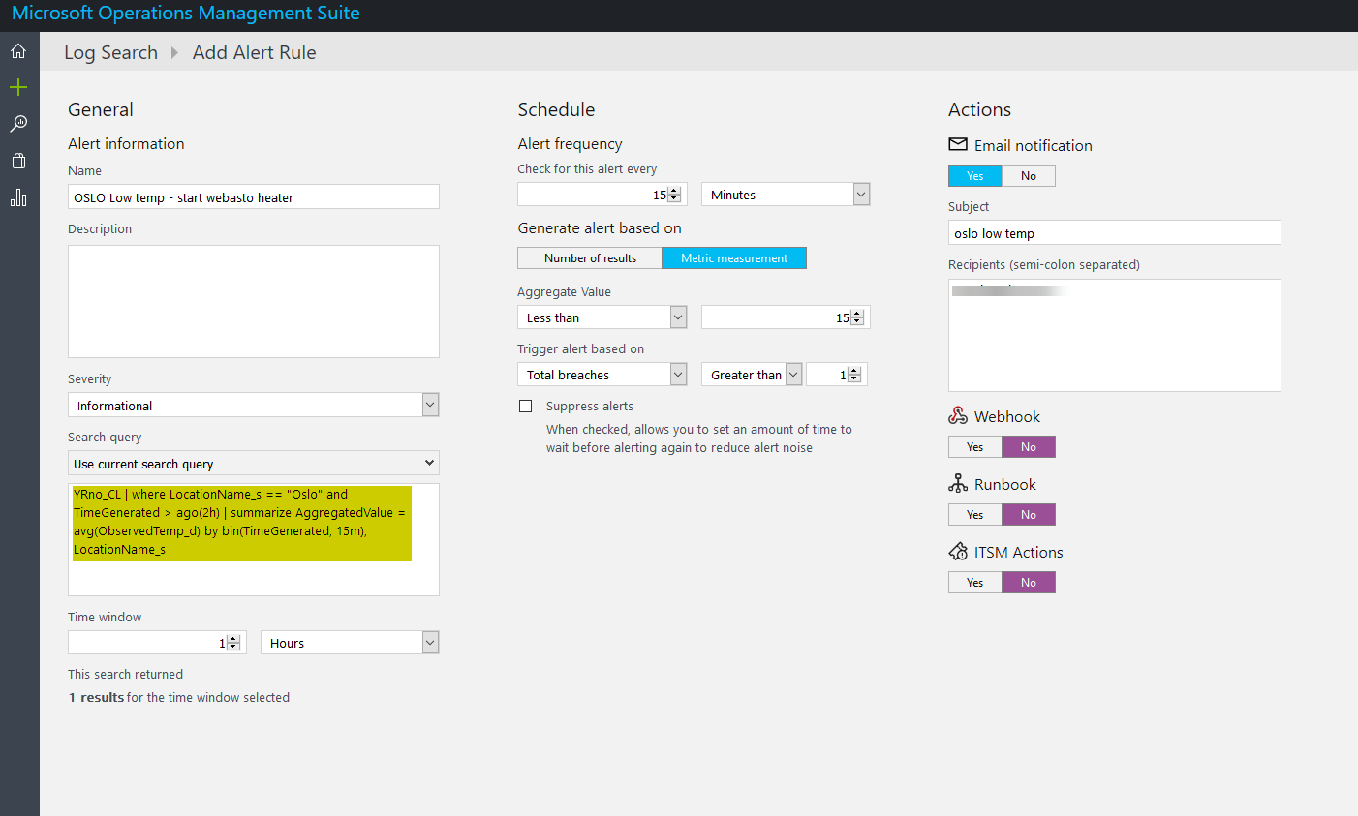This screenshot has width=1358, height=816.
Task: Open the Greater than dropdown
Action: click(752, 375)
